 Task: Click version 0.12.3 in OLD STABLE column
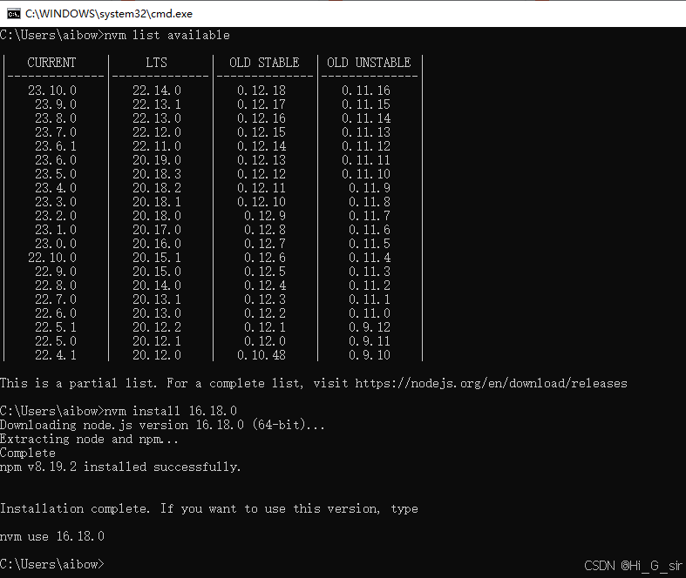click(x=265, y=299)
